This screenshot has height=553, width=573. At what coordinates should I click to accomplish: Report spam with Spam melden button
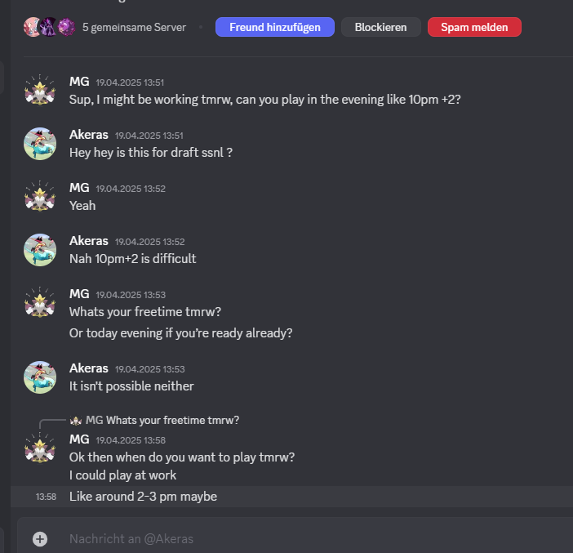(x=474, y=27)
